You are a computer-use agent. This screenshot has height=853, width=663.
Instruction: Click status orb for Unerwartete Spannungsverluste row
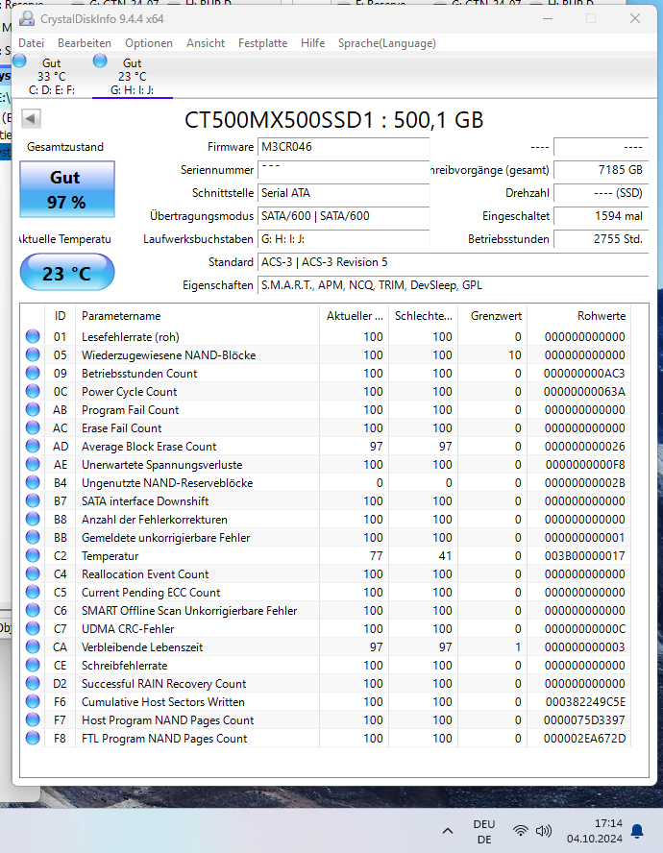(x=33, y=464)
